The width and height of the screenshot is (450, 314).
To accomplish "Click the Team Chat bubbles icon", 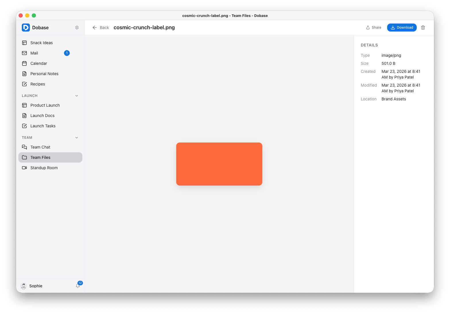I will [x=24, y=147].
